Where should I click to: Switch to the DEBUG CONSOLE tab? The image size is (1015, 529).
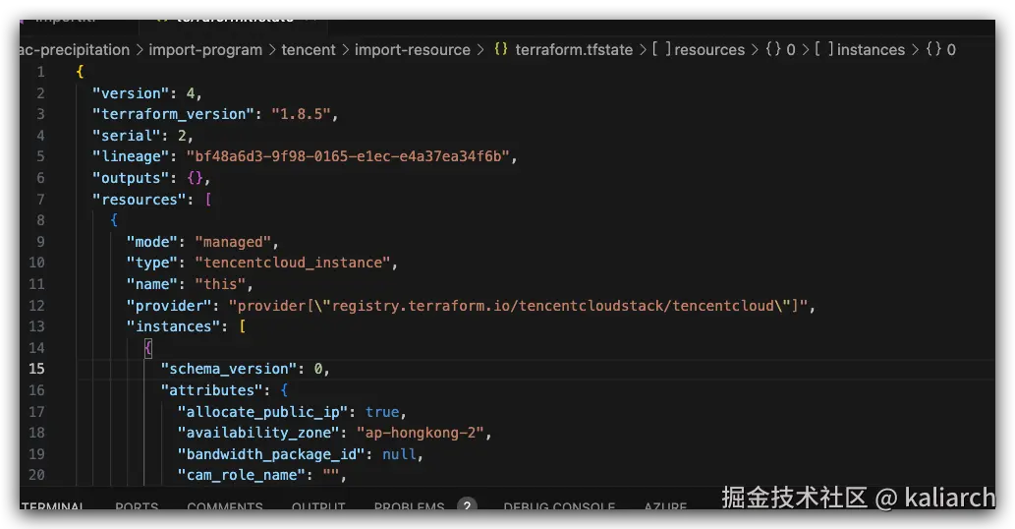(559, 505)
